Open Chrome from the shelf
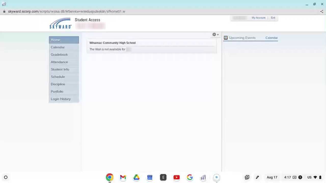Image resolution: width=326 pixels, height=183 pixels. (110, 177)
